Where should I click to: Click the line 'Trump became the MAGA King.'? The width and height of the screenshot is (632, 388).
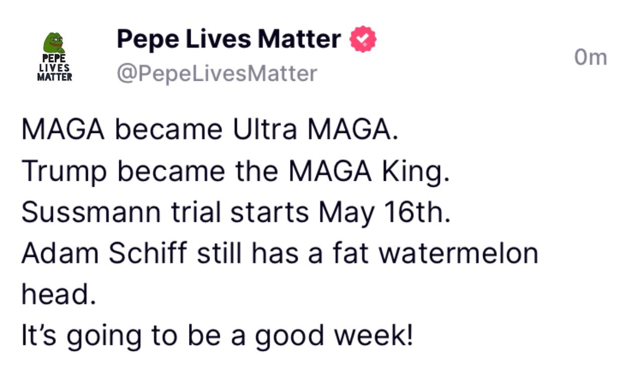(235, 171)
